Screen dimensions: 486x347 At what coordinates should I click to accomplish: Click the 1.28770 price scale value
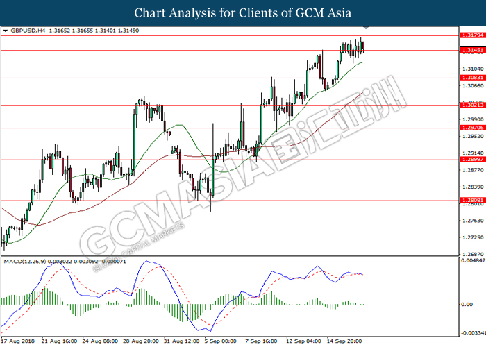point(473,170)
